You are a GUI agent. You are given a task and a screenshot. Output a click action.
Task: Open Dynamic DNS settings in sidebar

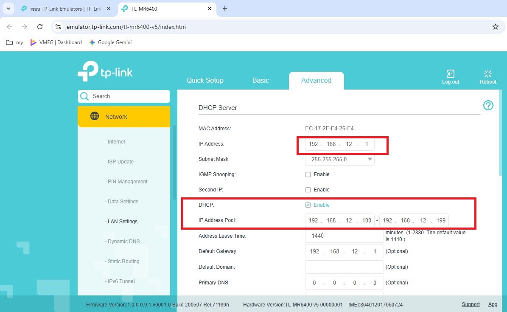pyautogui.click(x=123, y=242)
